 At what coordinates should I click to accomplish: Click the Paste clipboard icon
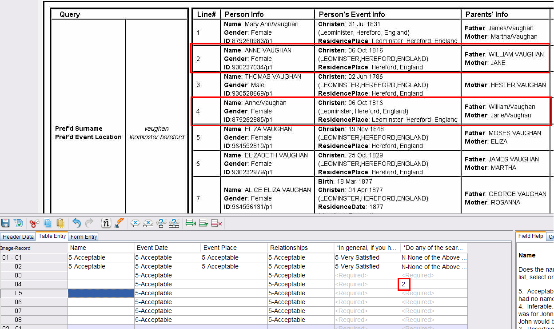tap(60, 223)
